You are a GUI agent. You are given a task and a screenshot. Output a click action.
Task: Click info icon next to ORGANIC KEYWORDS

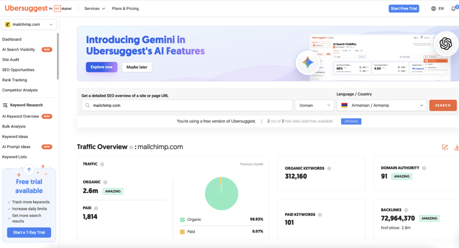point(329,168)
